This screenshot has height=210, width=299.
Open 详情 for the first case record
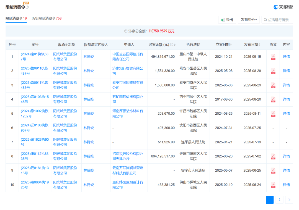coord(286,57)
